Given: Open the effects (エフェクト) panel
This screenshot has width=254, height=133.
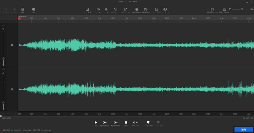Looking at the screenshot, I should 165,9.
